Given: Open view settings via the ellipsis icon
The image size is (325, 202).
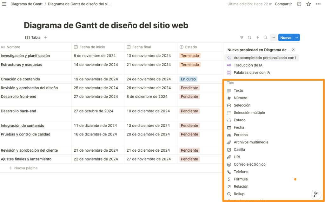Looking at the screenshot, I should [273, 37].
